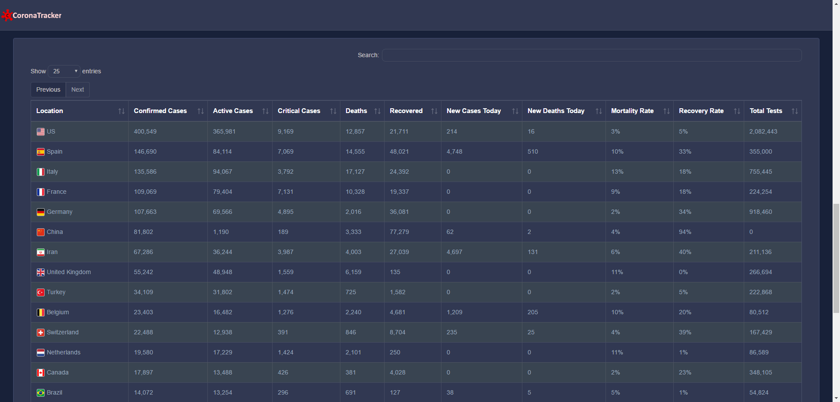Click the CoronaTracker title link
This screenshot has height=402, width=840.
click(x=37, y=15)
